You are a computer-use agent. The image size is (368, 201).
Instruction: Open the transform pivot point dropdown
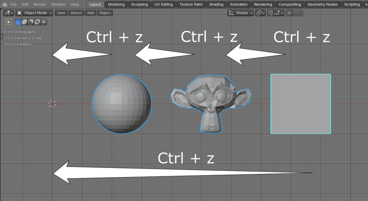click(x=260, y=13)
